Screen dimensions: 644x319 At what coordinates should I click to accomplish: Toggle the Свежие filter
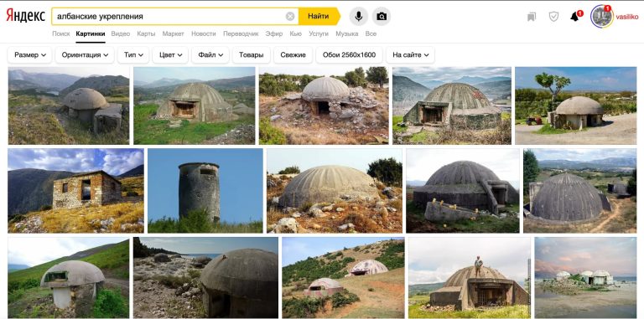293,55
